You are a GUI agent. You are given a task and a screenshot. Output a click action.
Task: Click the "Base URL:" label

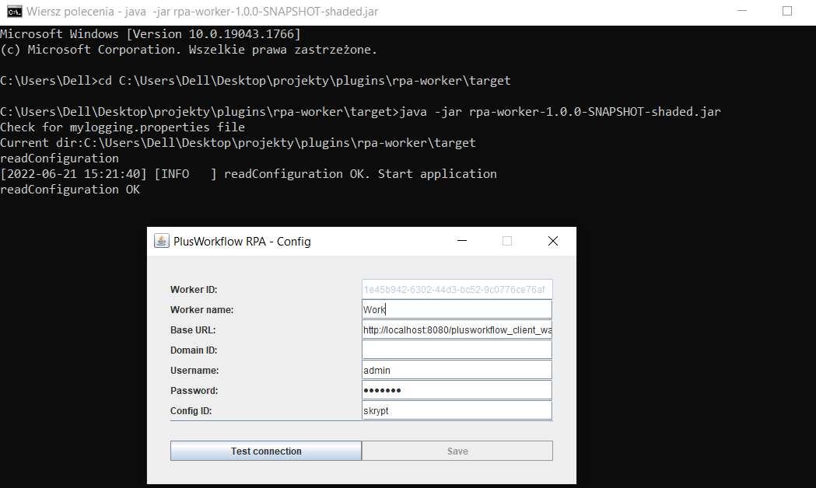tap(193, 330)
